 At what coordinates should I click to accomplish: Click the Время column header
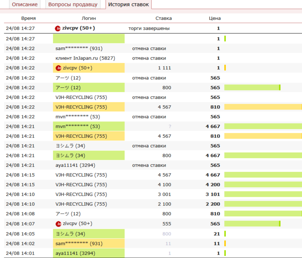tap(28, 18)
